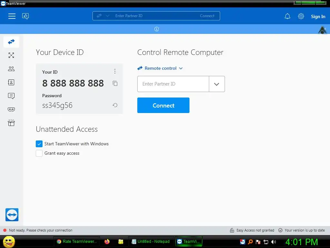Click the 4:01 PM clock
The width and height of the screenshot is (330, 248).
tap(302, 242)
